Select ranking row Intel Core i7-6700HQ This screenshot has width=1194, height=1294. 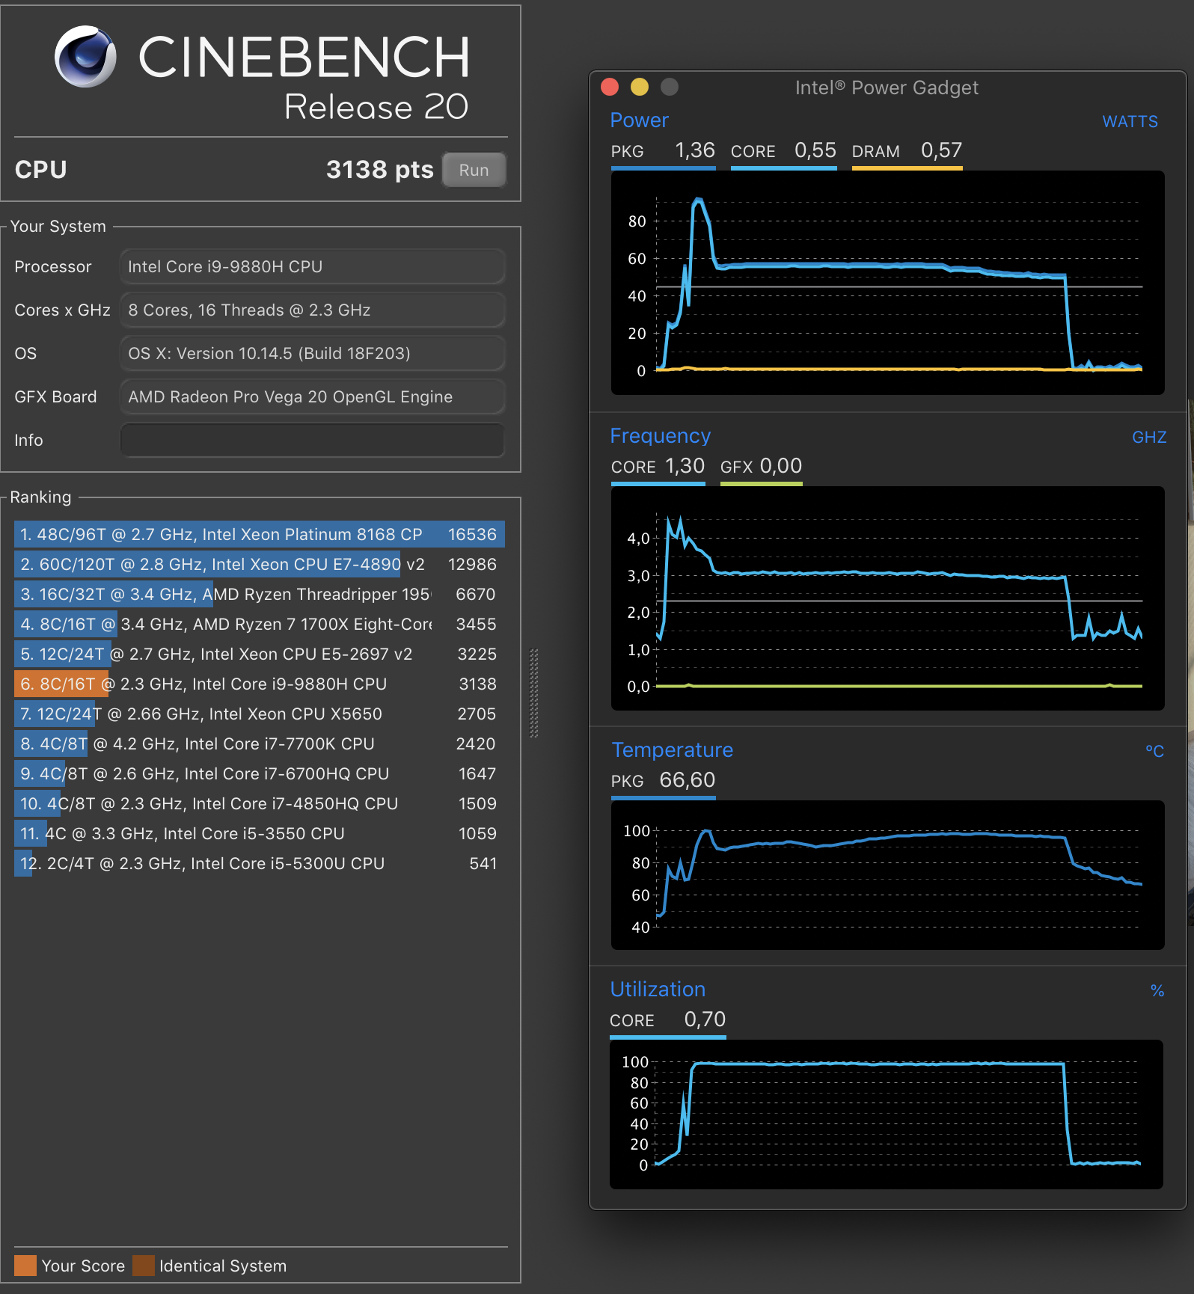(259, 774)
